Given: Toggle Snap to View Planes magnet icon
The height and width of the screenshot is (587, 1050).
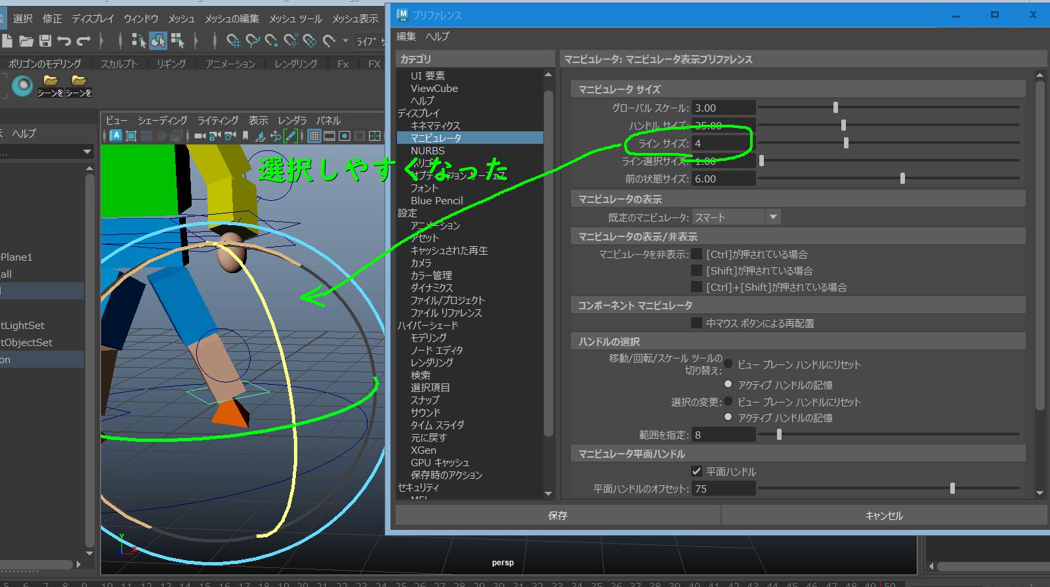Looking at the screenshot, I should click(x=310, y=41).
